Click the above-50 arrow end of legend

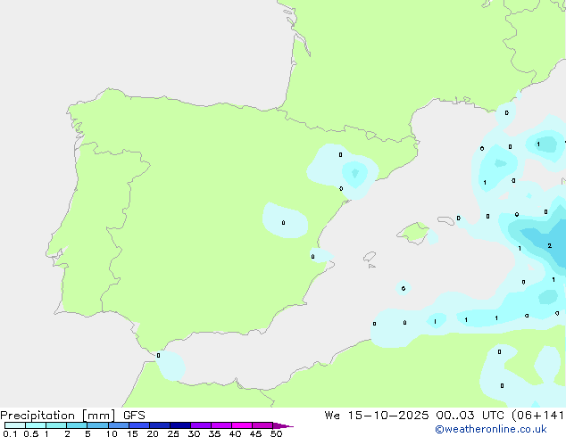[283, 425]
